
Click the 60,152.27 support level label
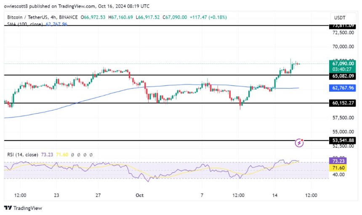click(343, 103)
